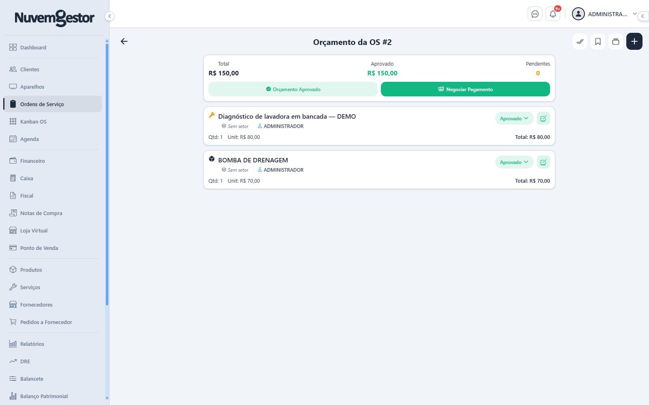
Task: Open the DRE report
Action: click(53, 361)
